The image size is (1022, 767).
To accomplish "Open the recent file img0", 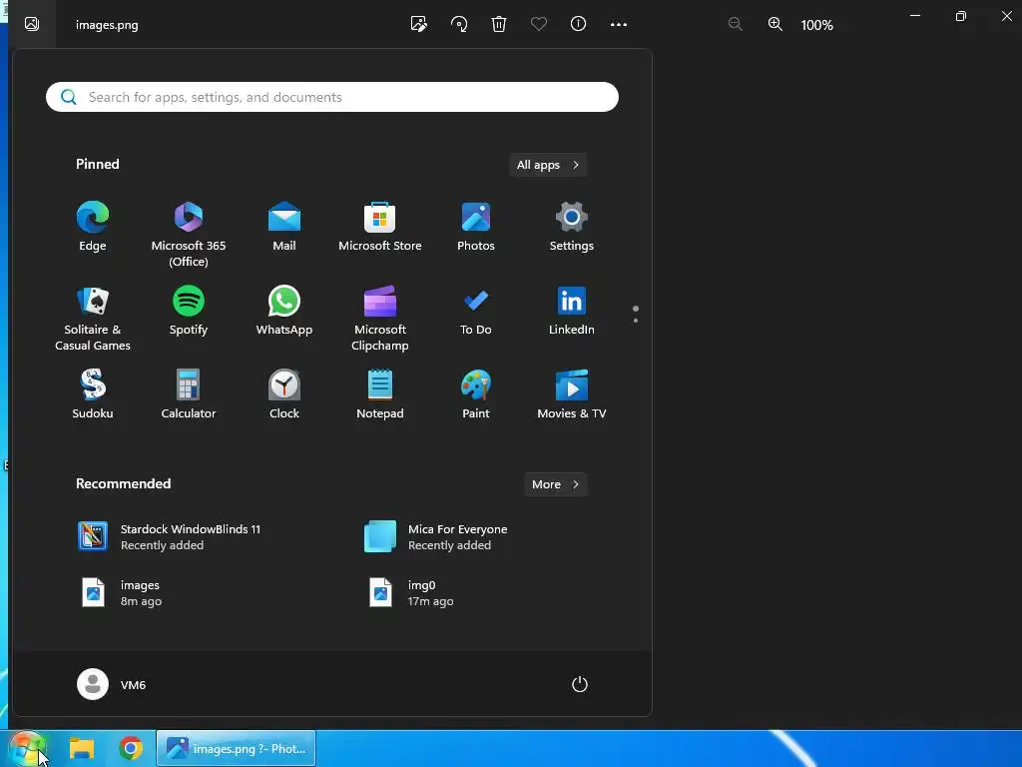I will (410, 593).
